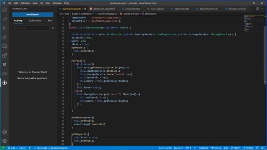Image resolution: width=267 pixels, height=150 pixels.
Task: Open the Help menu
Action: point(66,3)
